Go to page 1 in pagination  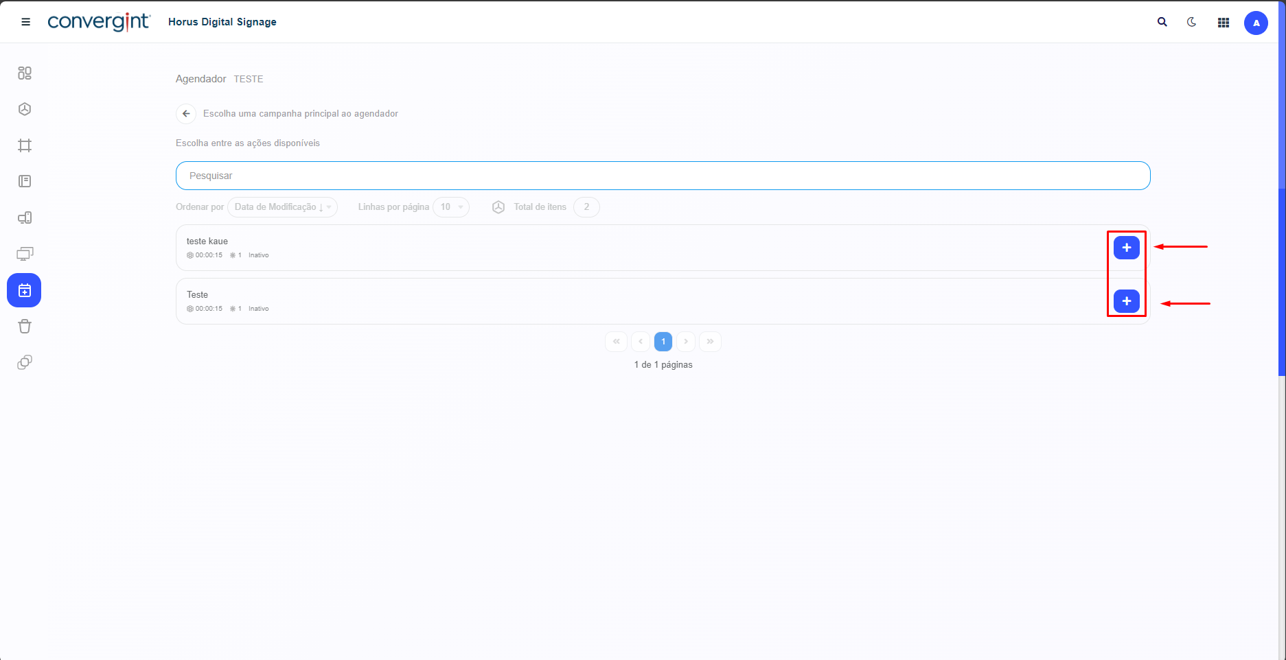click(663, 342)
